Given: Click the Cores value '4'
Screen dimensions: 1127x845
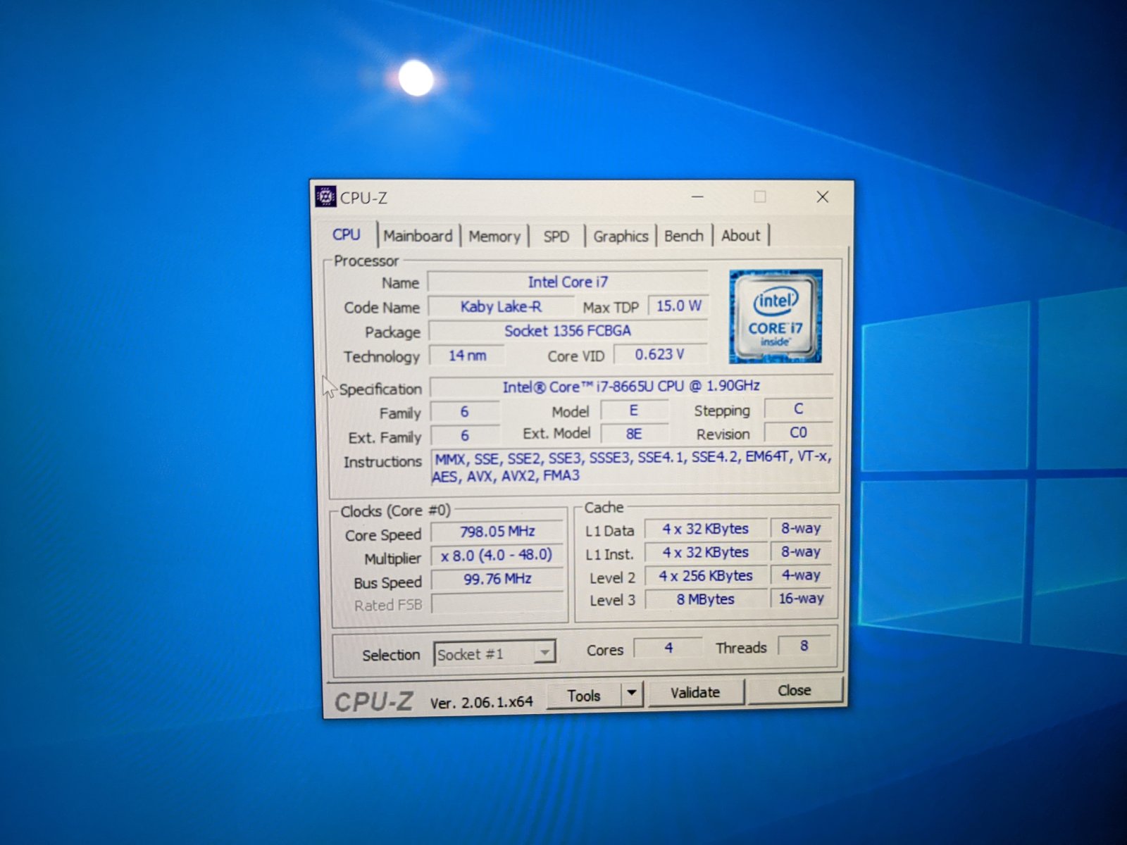Looking at the screenshot, I should click(668, 647).
